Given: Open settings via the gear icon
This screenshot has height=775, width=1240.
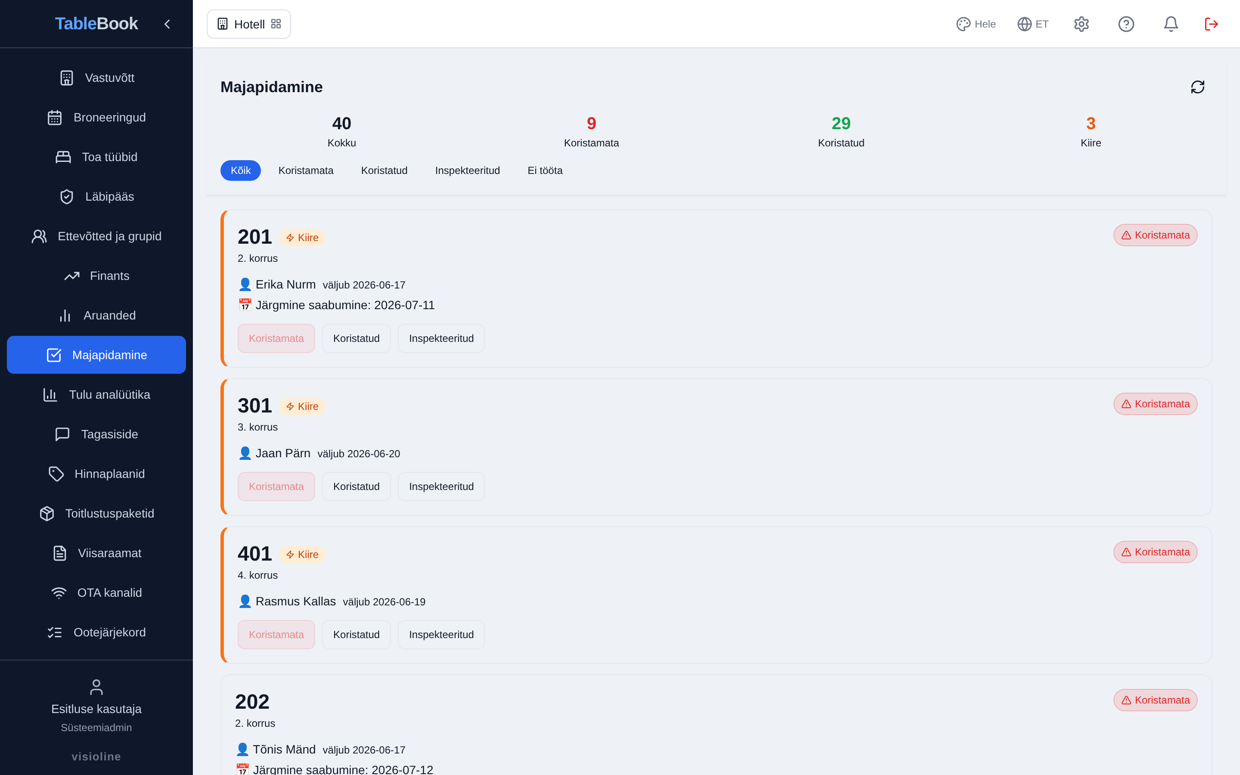Looking at the screenshot, I should tap(1081, 24).
